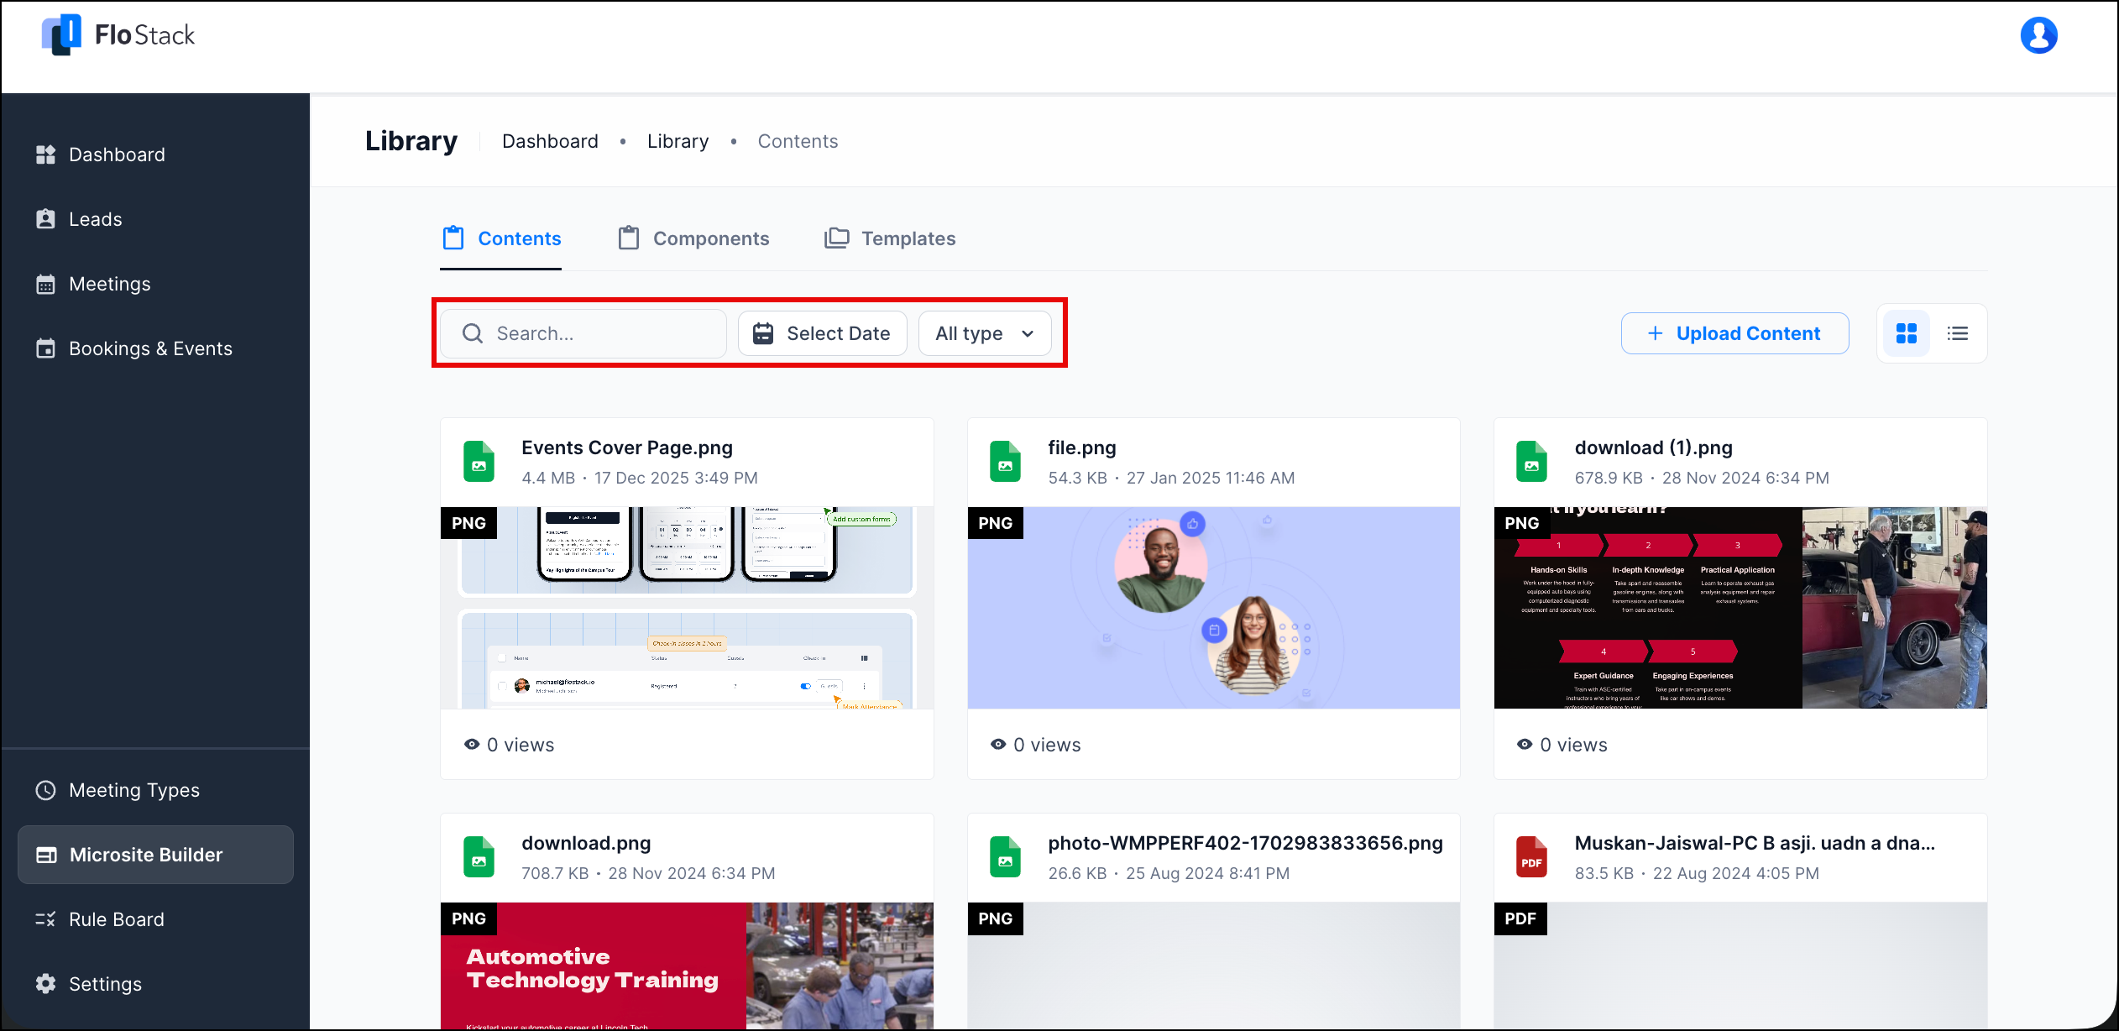
Task: Switch to list view
Action: point(1958,333)
